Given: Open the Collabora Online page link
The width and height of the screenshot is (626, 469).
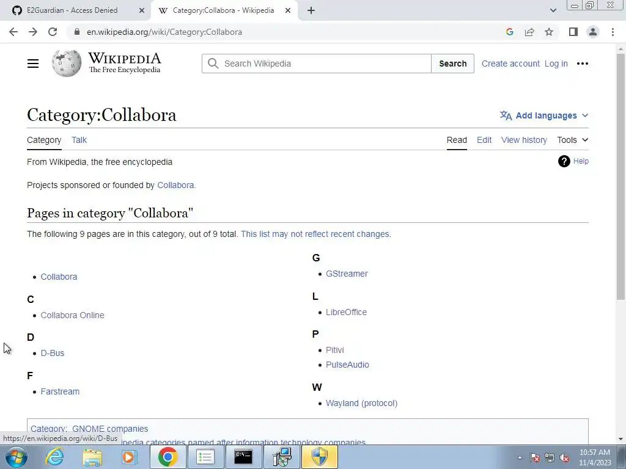Looking at the screenshot, I should click(72, 315).
